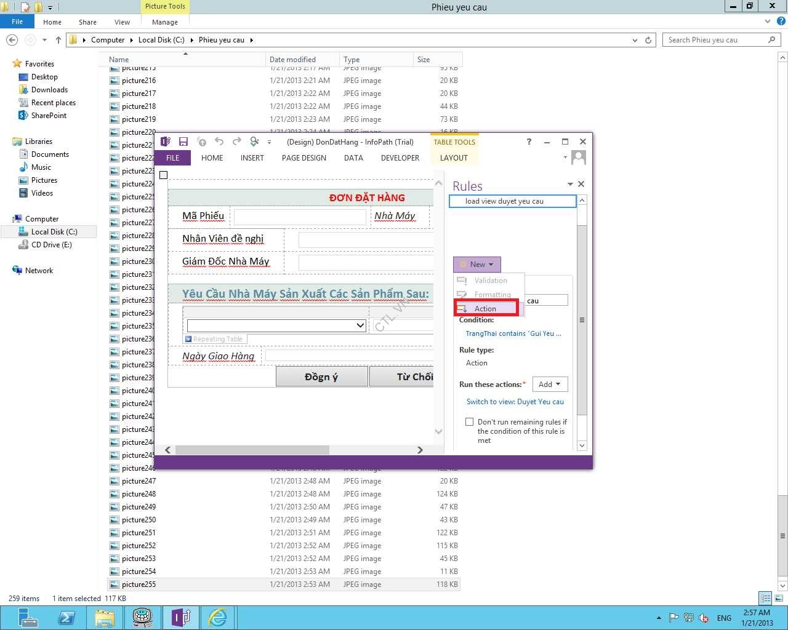Launch PowerShell from the taskbar

coord(66,617)
